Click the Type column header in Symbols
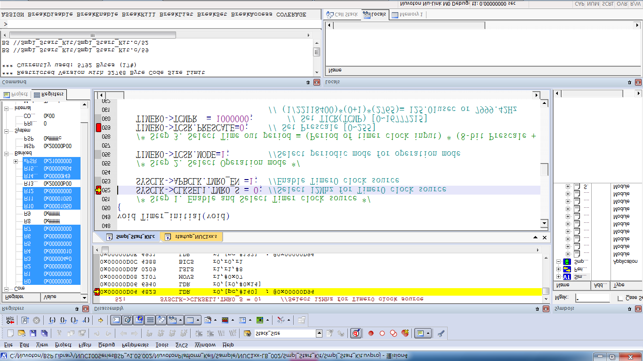Image resolution: width=643 pixels, height=361 pixels. [619, 285]
